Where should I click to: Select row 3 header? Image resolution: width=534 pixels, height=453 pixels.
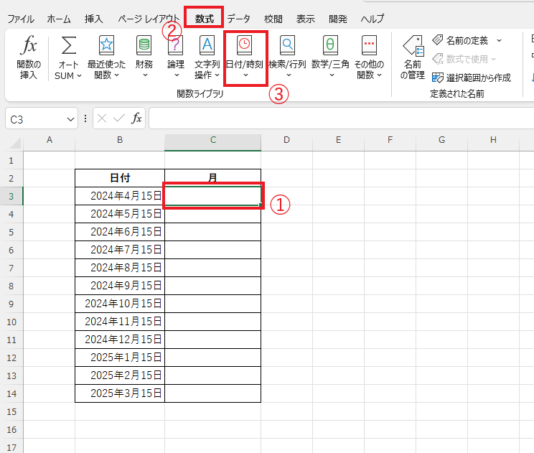pos(11,196)
